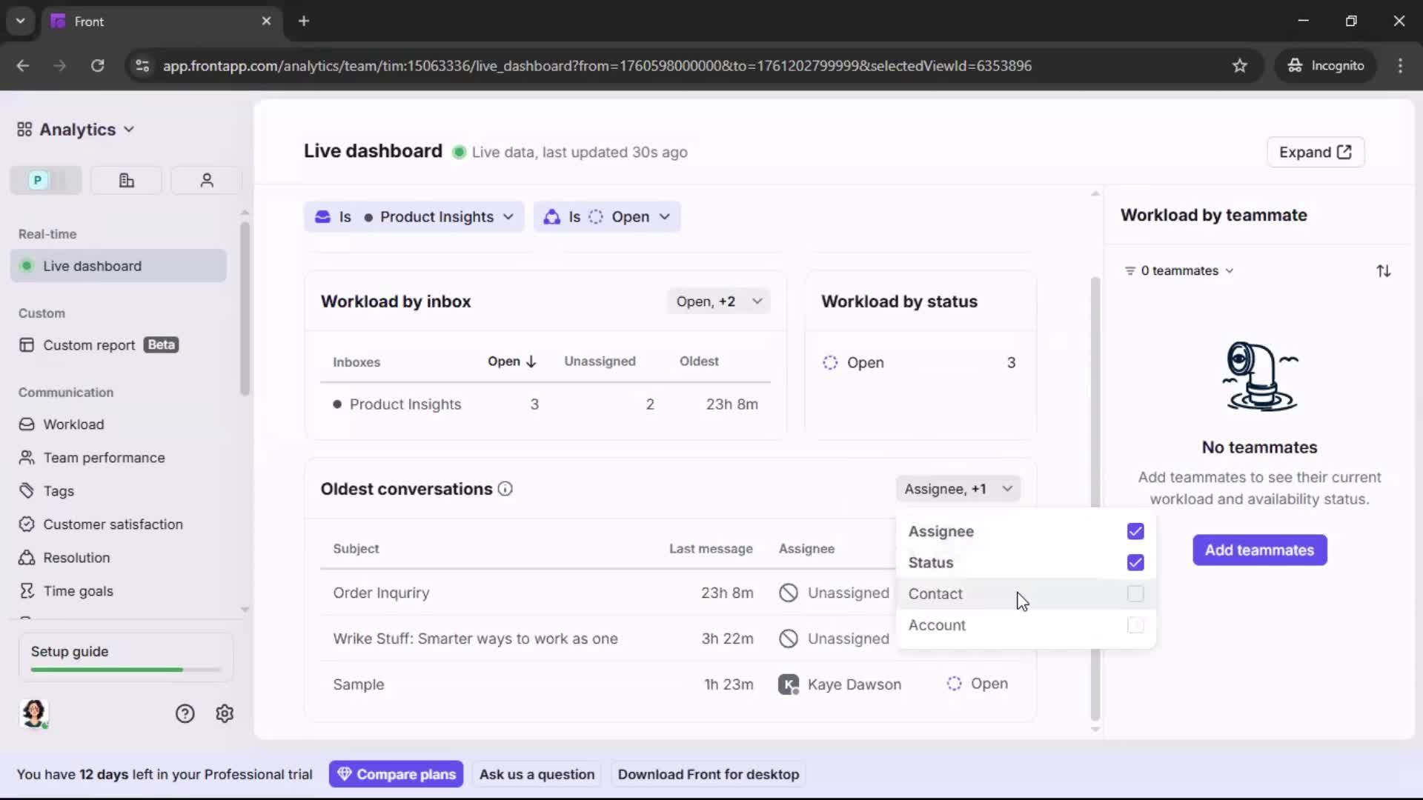Open the company analytics view icon

[x=125, y=180]
